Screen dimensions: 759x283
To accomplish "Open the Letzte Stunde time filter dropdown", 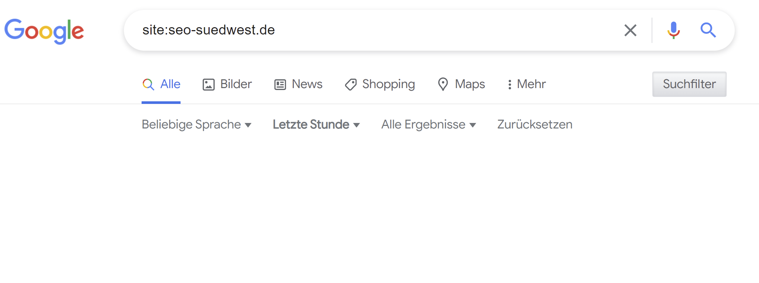I will 316,124.
